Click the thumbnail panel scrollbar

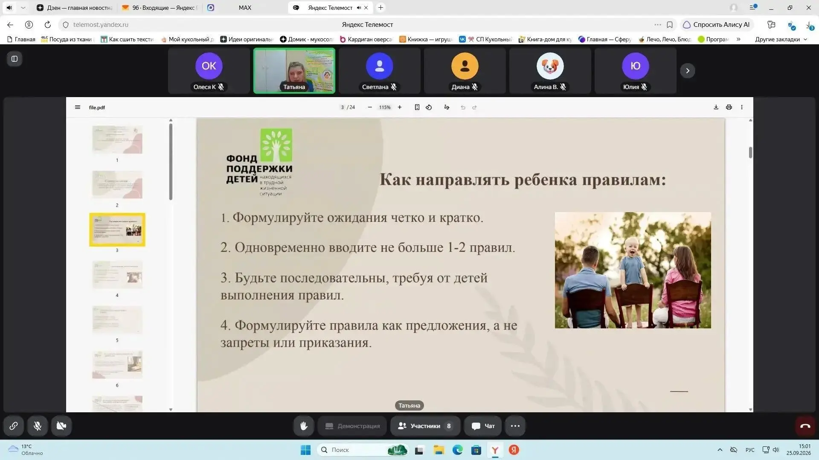click(171, 162)
